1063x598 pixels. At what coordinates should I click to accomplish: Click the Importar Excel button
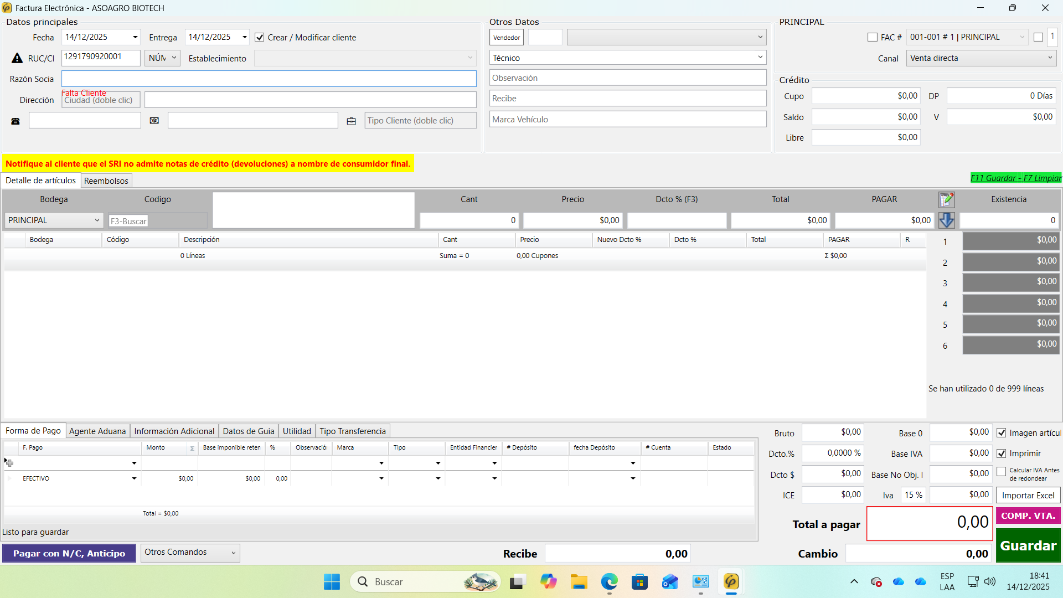(x=1028, y=496)
